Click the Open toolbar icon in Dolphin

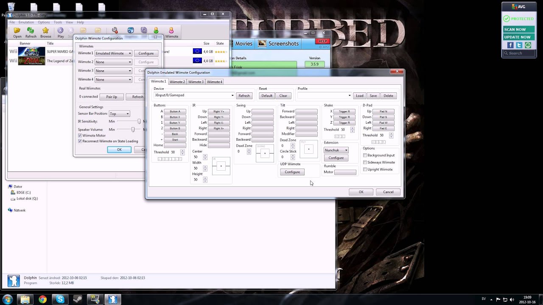(17, 32)
